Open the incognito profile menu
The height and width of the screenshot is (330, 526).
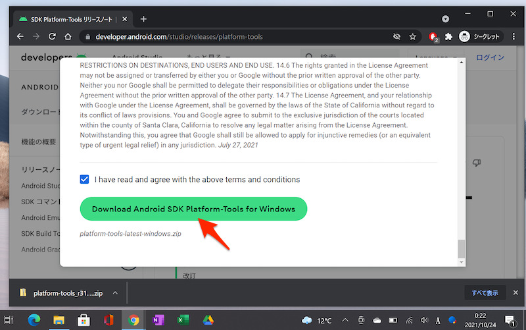(x=480, y=37)
